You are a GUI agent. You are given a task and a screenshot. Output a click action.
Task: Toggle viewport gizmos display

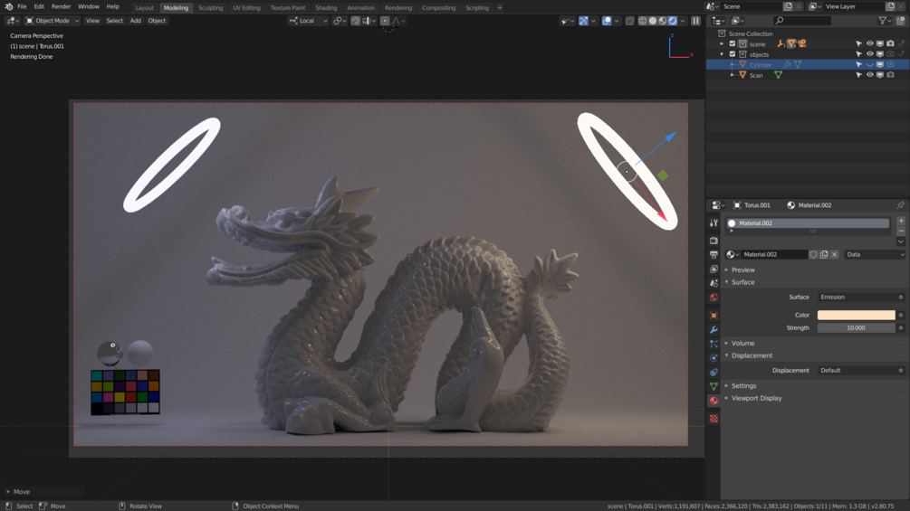tap(583, 21)
